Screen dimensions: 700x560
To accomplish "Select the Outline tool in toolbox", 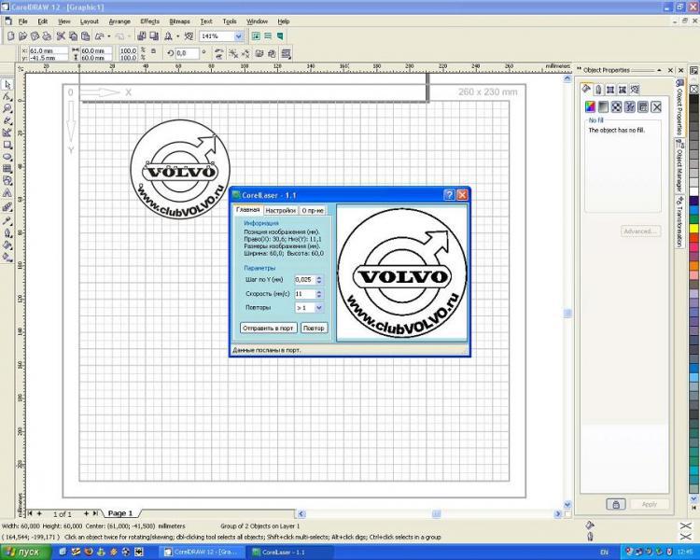I will [7, 232].
